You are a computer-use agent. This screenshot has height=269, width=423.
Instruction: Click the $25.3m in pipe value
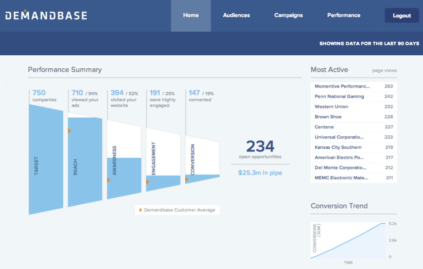(x=260, y=173)
